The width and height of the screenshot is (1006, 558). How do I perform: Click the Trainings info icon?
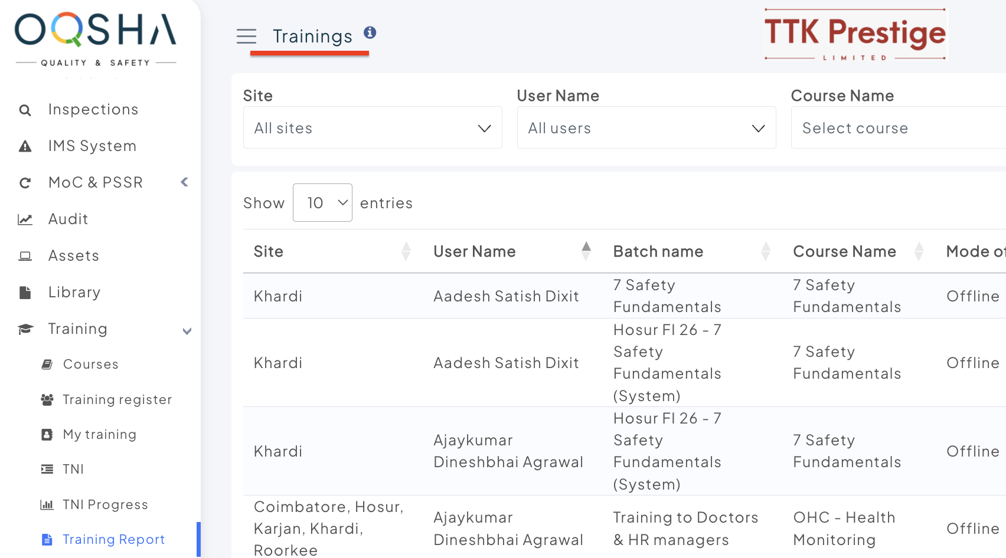tap(370, 32)
